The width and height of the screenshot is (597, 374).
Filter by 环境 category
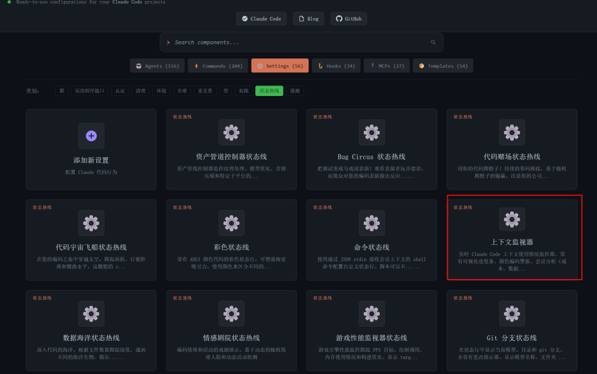161,91
